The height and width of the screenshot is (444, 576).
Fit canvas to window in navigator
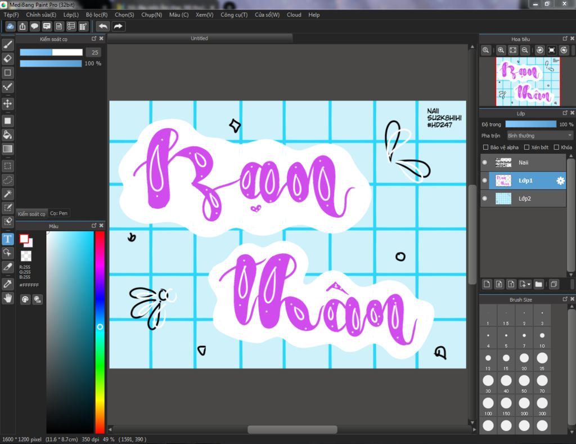tap(513, 50)
